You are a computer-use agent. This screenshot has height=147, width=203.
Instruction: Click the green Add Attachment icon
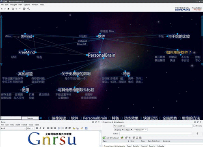click(104, 138)
